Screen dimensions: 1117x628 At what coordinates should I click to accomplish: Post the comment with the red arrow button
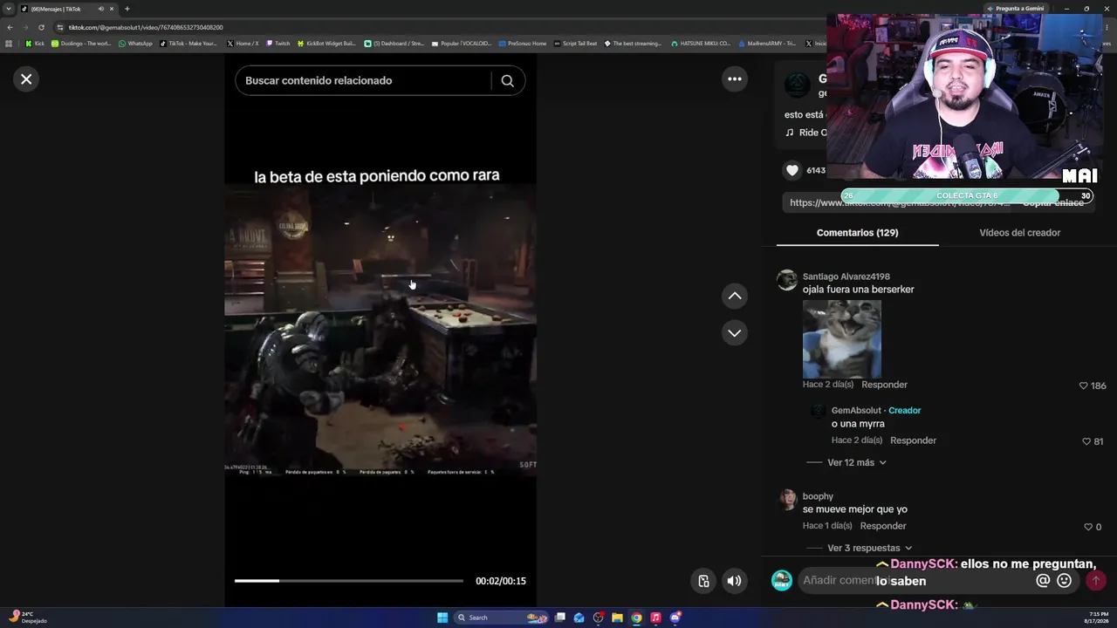(1096, 581)
